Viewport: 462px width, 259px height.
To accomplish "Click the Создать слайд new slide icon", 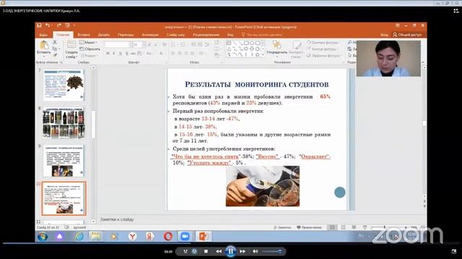I will point(71,45).
